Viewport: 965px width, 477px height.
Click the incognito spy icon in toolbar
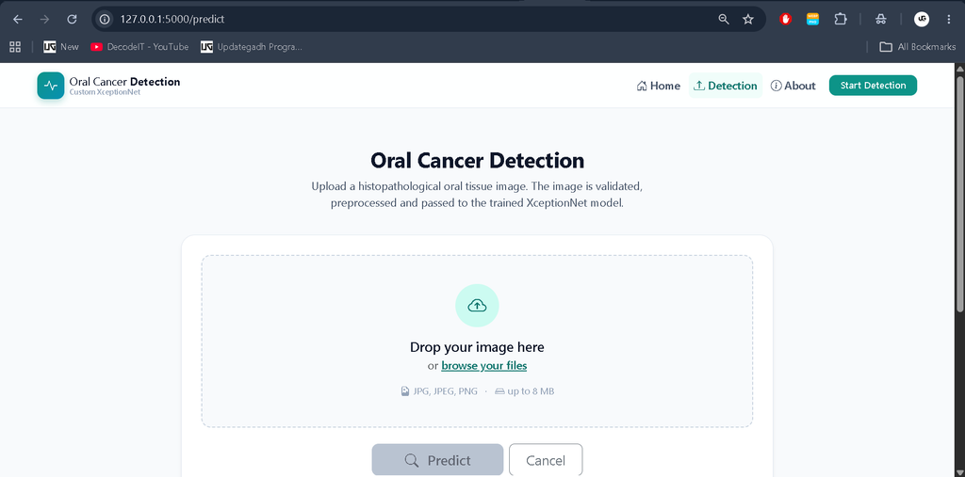(x=881, y=19)
